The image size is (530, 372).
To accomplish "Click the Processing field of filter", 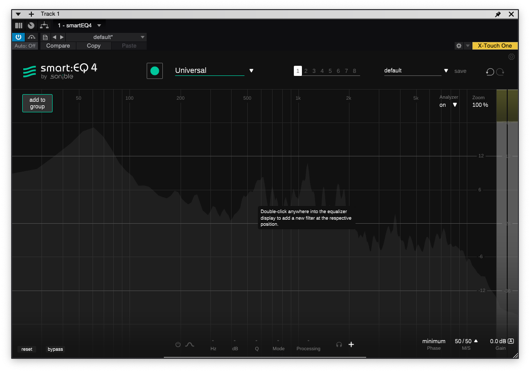I will click(x=308, y=345).
